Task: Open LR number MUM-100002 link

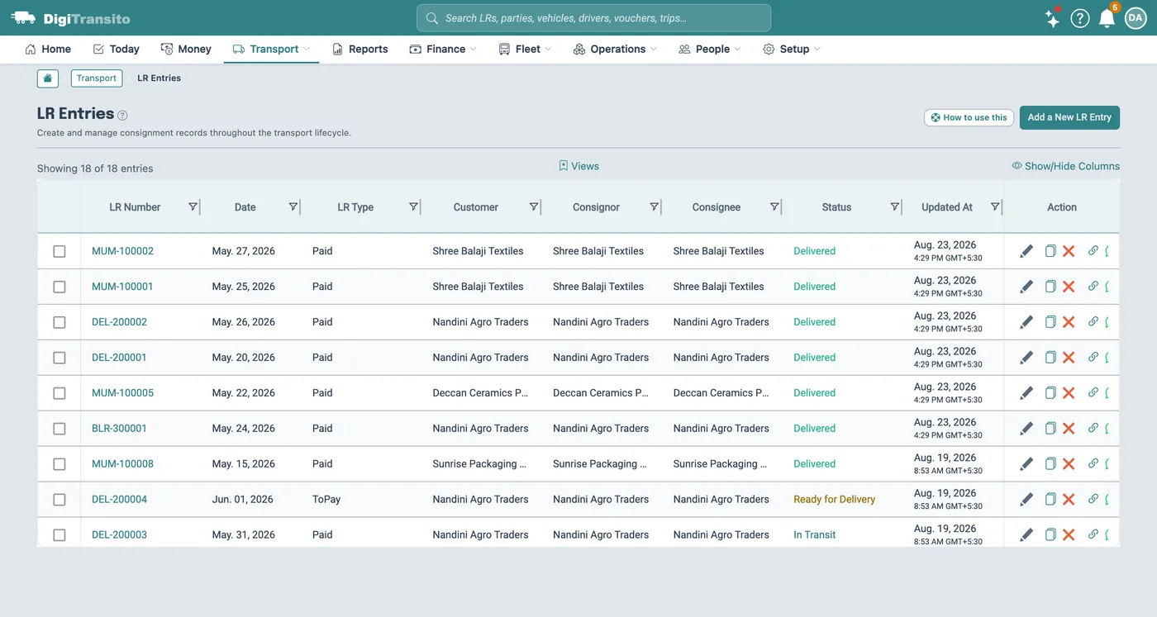Action: 122,251
